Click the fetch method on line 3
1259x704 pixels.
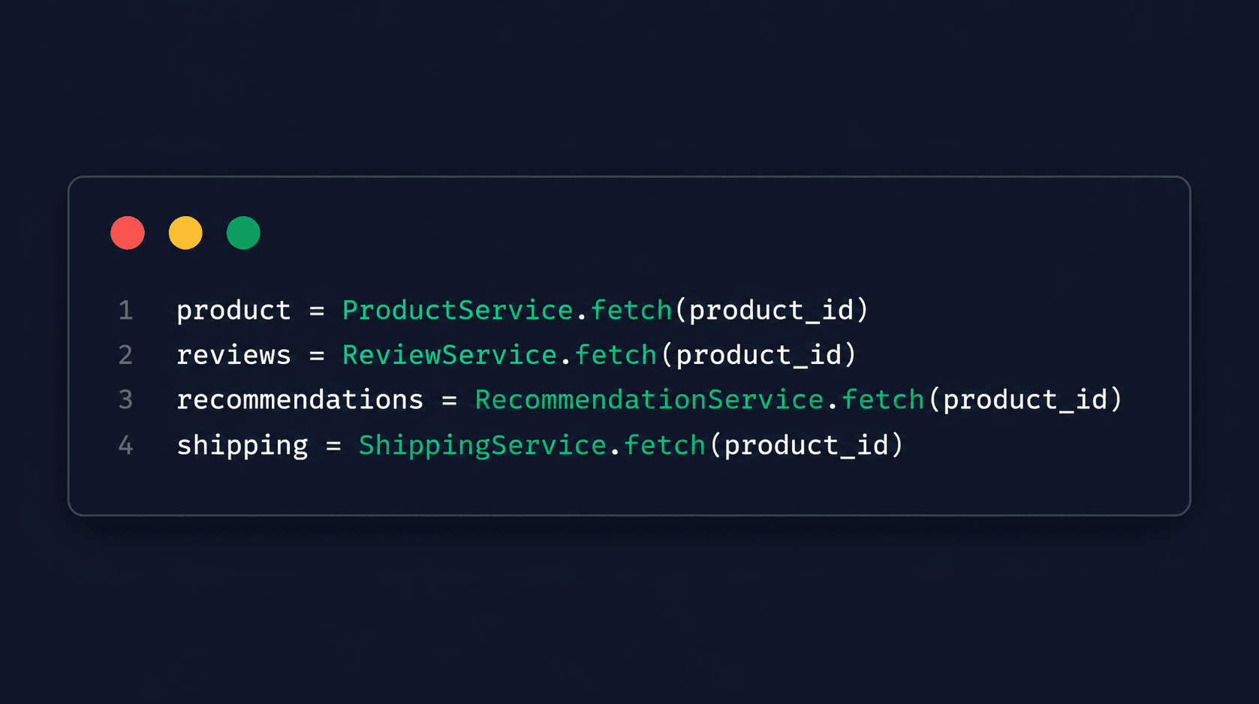coord(882,400)
